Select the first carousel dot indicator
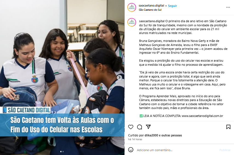234x155 pixels. (x=61, y=151)
